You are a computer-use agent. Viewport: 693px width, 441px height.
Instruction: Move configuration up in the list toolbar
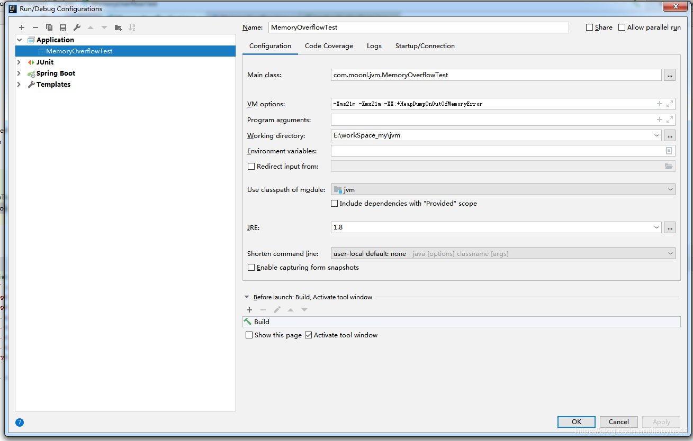tap(91, 27)
